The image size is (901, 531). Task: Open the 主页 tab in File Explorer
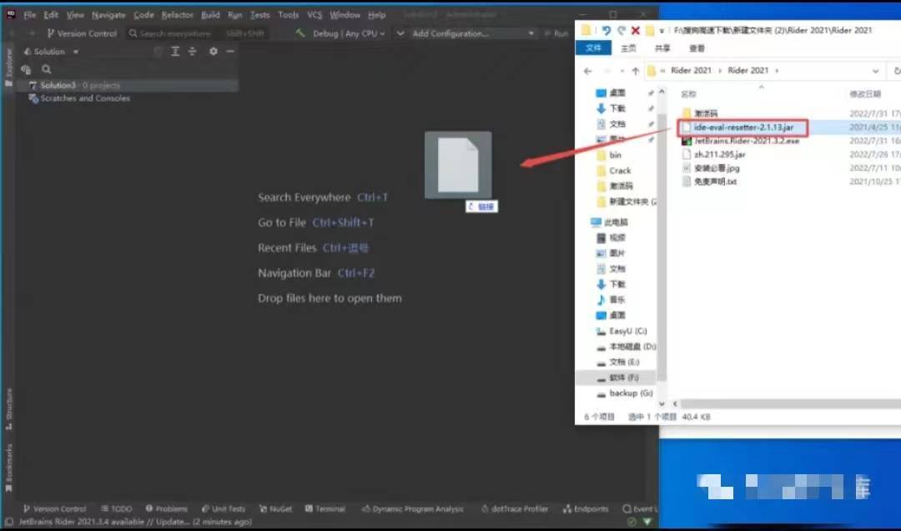628,48
